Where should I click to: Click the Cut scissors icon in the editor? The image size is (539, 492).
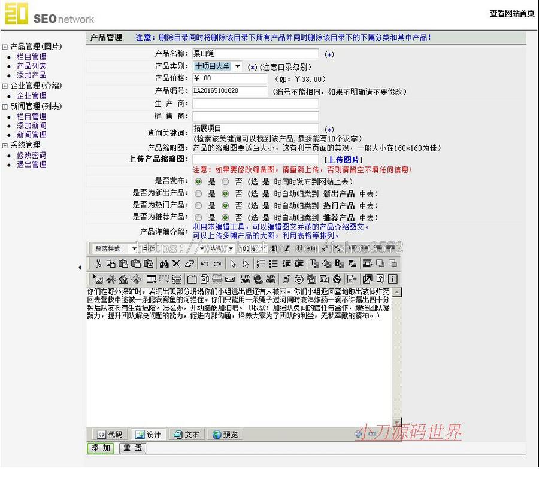[98, 263]
